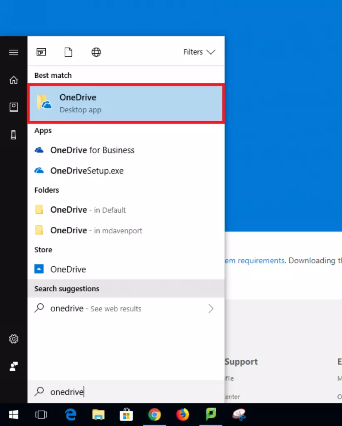Screen dimensions: 342x426
Task: Follow the system requirements link
Action: pyautogui.click(x=255, y=260)
